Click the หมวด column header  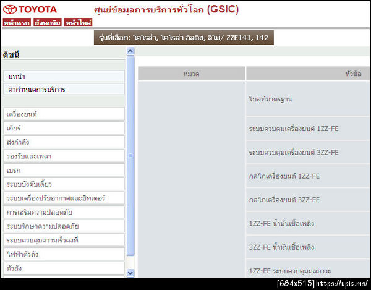click(x=192, y=74)
